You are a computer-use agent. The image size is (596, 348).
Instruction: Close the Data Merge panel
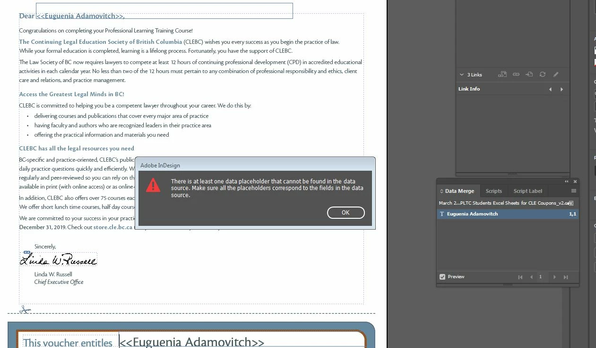tap(575, 182)
